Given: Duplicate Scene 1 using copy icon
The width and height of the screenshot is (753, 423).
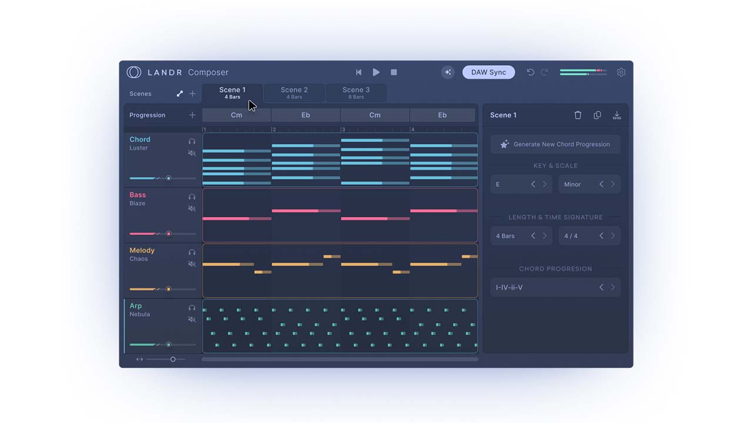Looking at the screenshot, I should 597,115.
